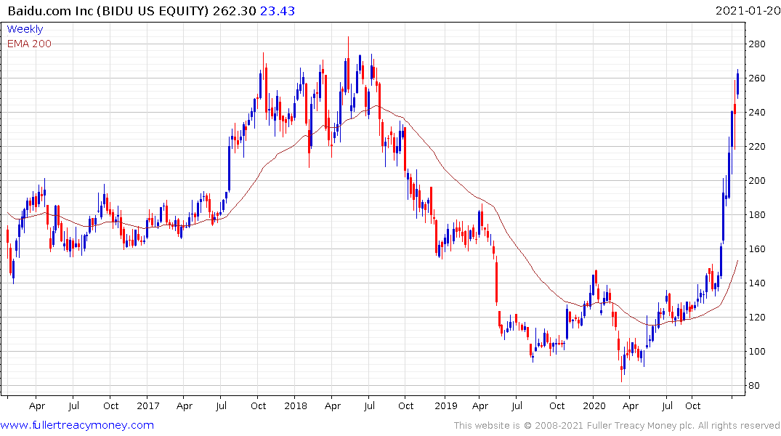
Task: Click the final blue candlestick near 260
Action: pyautogui.click(x=737, y=85)
